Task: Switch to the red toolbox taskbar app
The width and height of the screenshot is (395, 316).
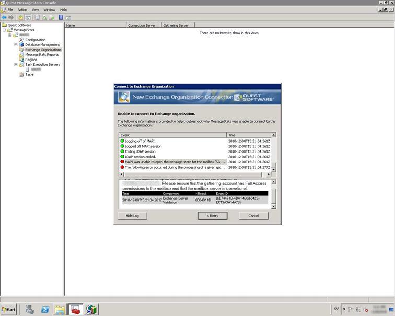Action: [x=75, y=309]
